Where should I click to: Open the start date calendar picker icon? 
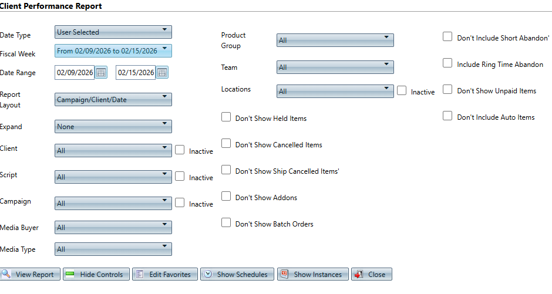(101, 73)
